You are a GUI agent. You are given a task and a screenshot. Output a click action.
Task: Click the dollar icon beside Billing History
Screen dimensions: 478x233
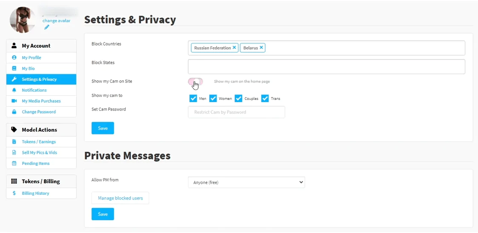14,193
